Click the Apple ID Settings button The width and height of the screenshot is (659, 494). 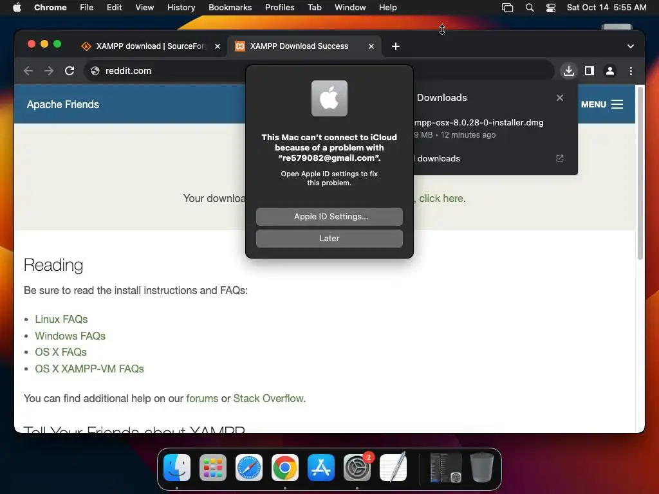pos(329,216)
